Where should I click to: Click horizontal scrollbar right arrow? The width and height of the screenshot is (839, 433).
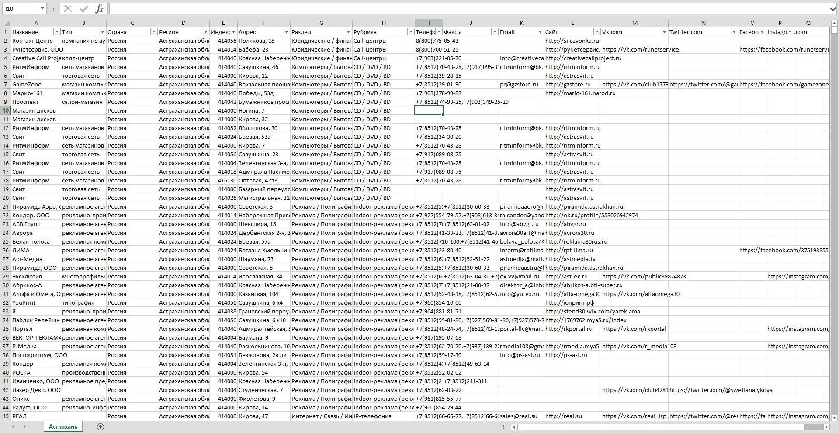click(x=826, y=427)
